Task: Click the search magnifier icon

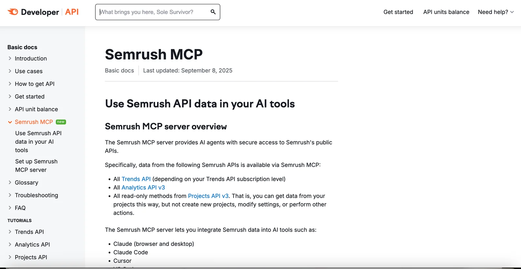Action: pyautogui.click(x=213, y=12)
